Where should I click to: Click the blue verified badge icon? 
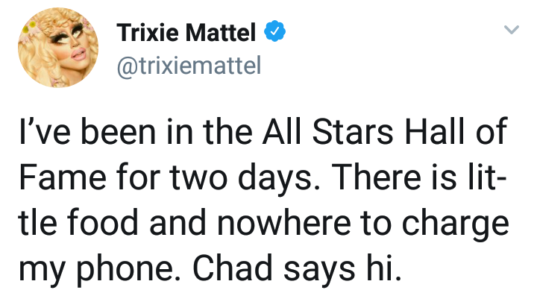274,31
